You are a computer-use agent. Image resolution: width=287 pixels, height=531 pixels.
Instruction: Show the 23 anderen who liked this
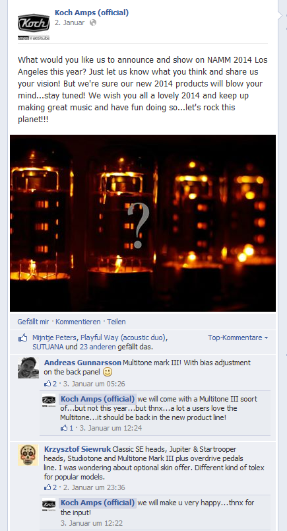(x=98, y=347)
